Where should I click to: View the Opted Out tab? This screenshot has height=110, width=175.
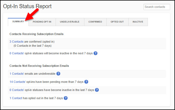click(x=117, y=22)
